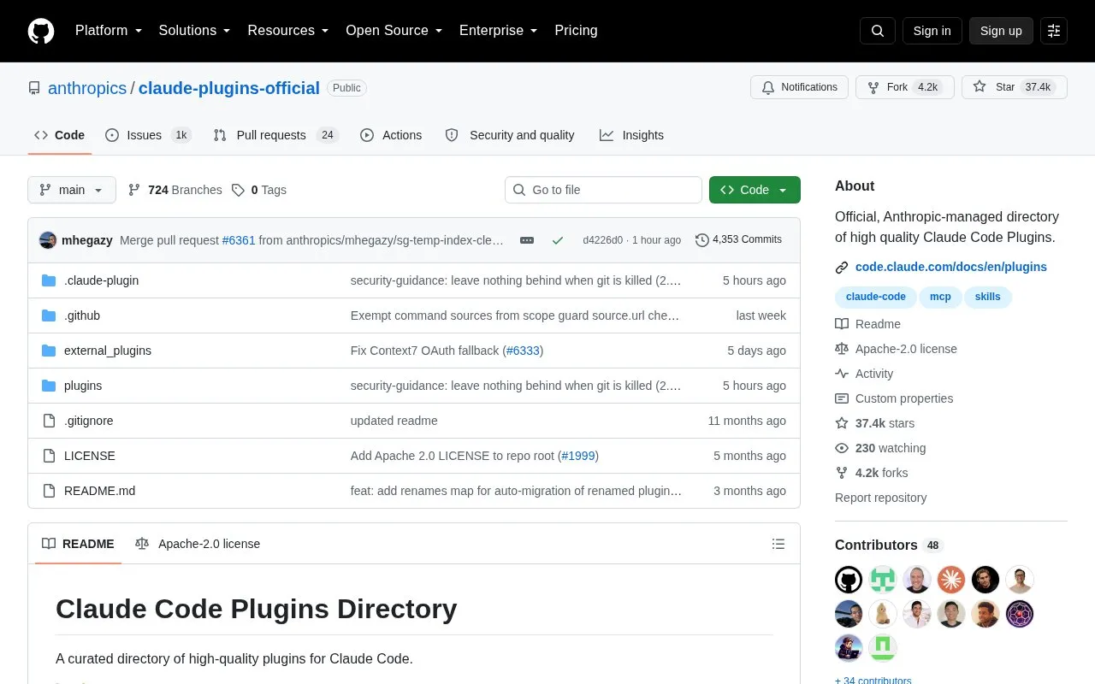Switch to the Issues tab
This screenshot has height=684, width=1095.
coord(148,135)
